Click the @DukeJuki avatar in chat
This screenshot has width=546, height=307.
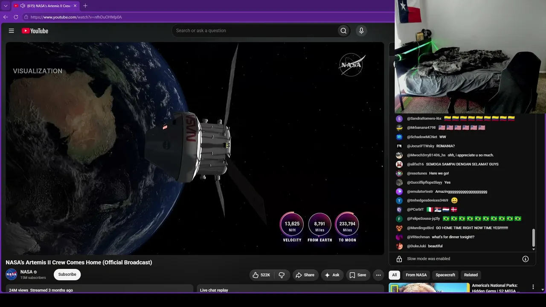(x=399, y=246)
